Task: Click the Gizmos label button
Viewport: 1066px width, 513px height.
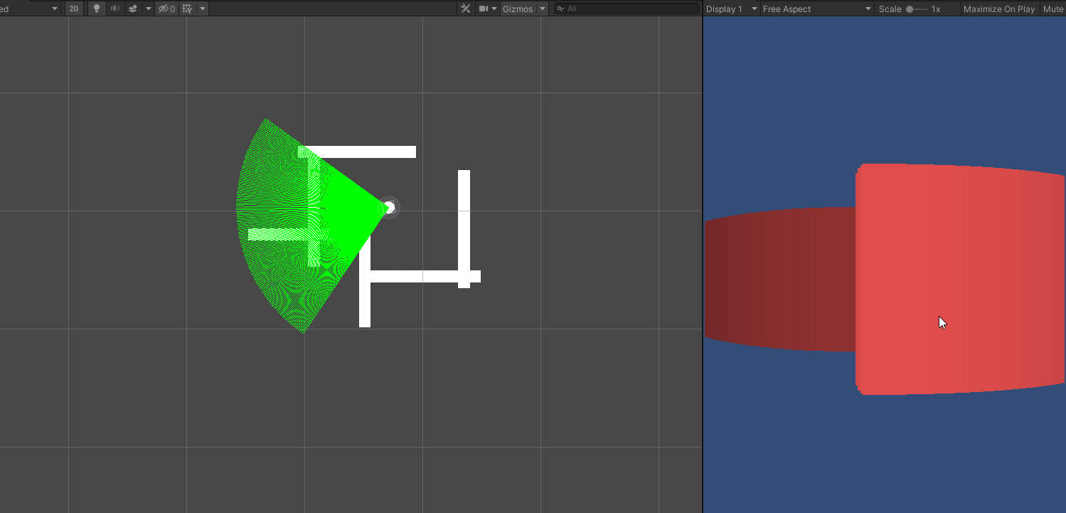Action: point(517,9)
